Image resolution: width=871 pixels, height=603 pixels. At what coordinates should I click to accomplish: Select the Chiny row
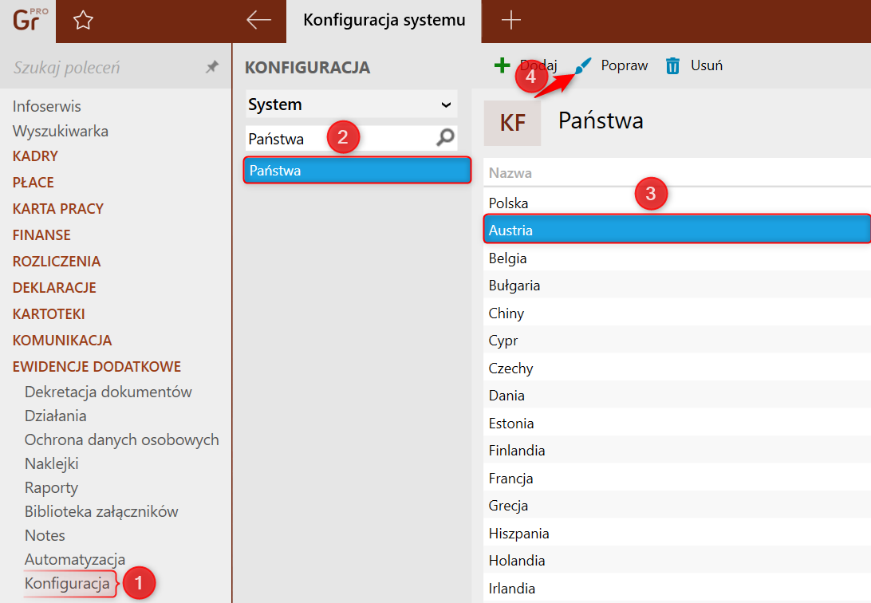(677, 313)
